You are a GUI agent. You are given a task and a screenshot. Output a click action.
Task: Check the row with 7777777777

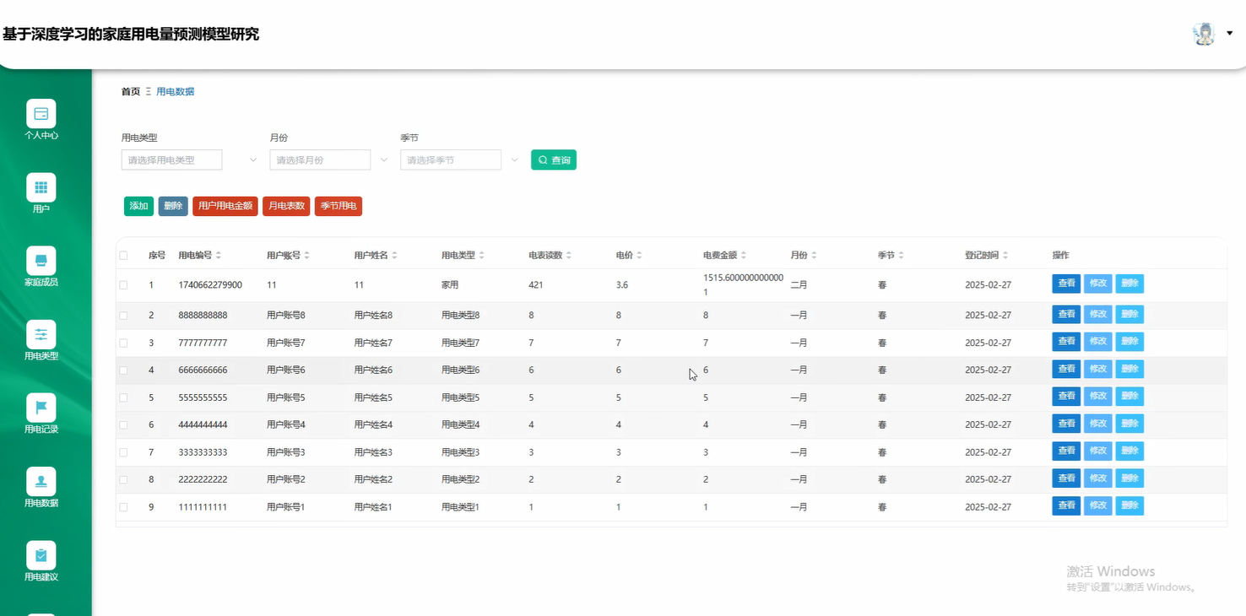coord(124,343)
